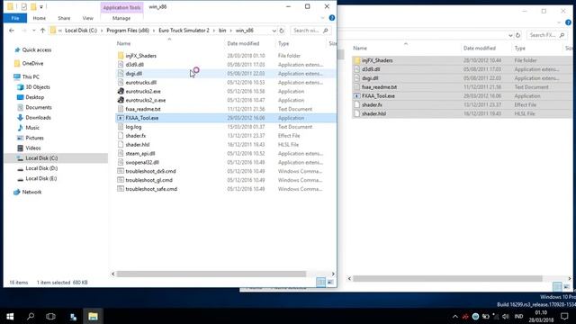Select eurotrucks2_o.exe application icon

pos(121,100)
